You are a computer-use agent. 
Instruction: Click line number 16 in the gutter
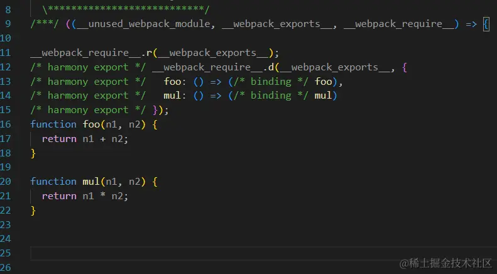tap(6, 124)
